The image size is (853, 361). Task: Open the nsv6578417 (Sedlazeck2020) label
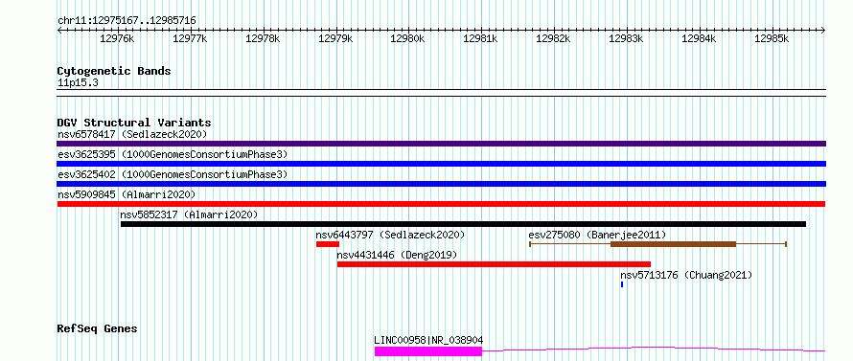132,134
